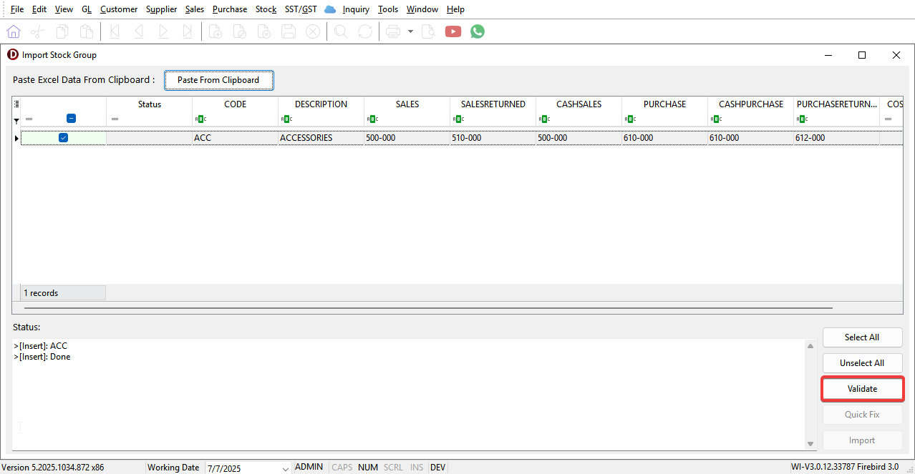Click the status log scroll-up arrow

click(810, 346)
